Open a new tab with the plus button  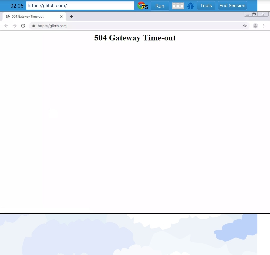point(71,17)
